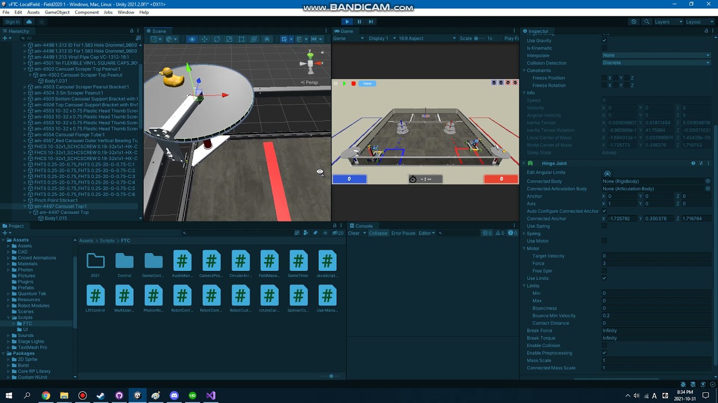Uncheck the Use Limits checkbox
The width and height of the screenshot is (718, 403).
coord(604,278)
